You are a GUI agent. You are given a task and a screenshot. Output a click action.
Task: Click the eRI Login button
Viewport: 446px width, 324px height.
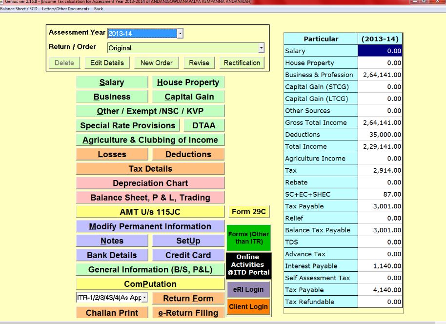(x=248, y=289)
